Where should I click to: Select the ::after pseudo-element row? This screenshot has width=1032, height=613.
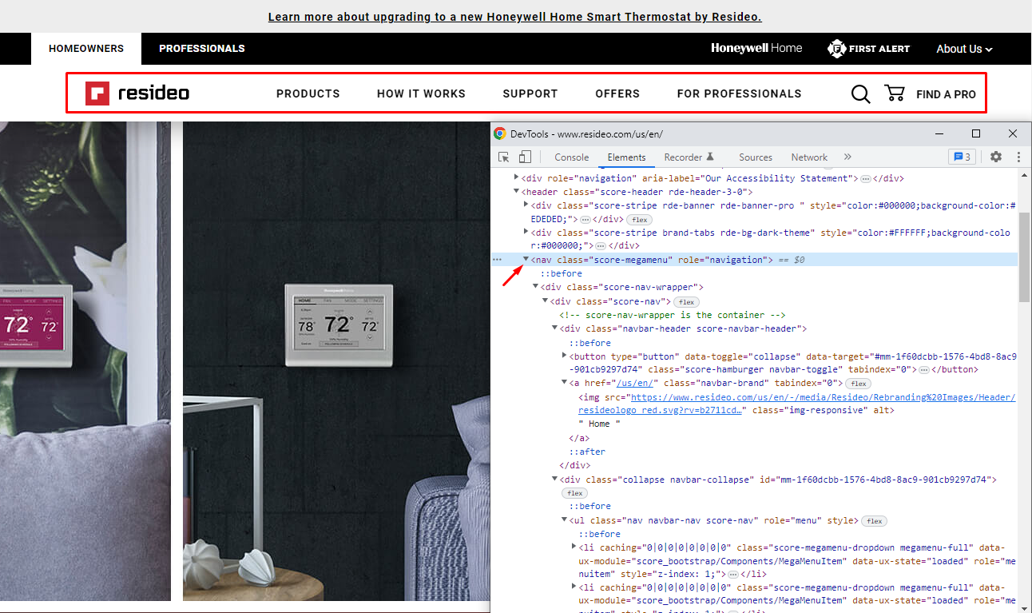(587, 452)
